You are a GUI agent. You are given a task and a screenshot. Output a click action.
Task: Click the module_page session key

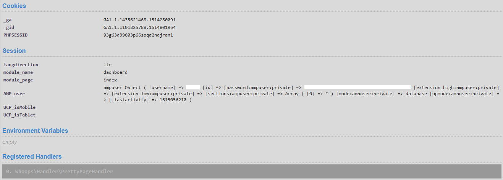coord(18,80)
